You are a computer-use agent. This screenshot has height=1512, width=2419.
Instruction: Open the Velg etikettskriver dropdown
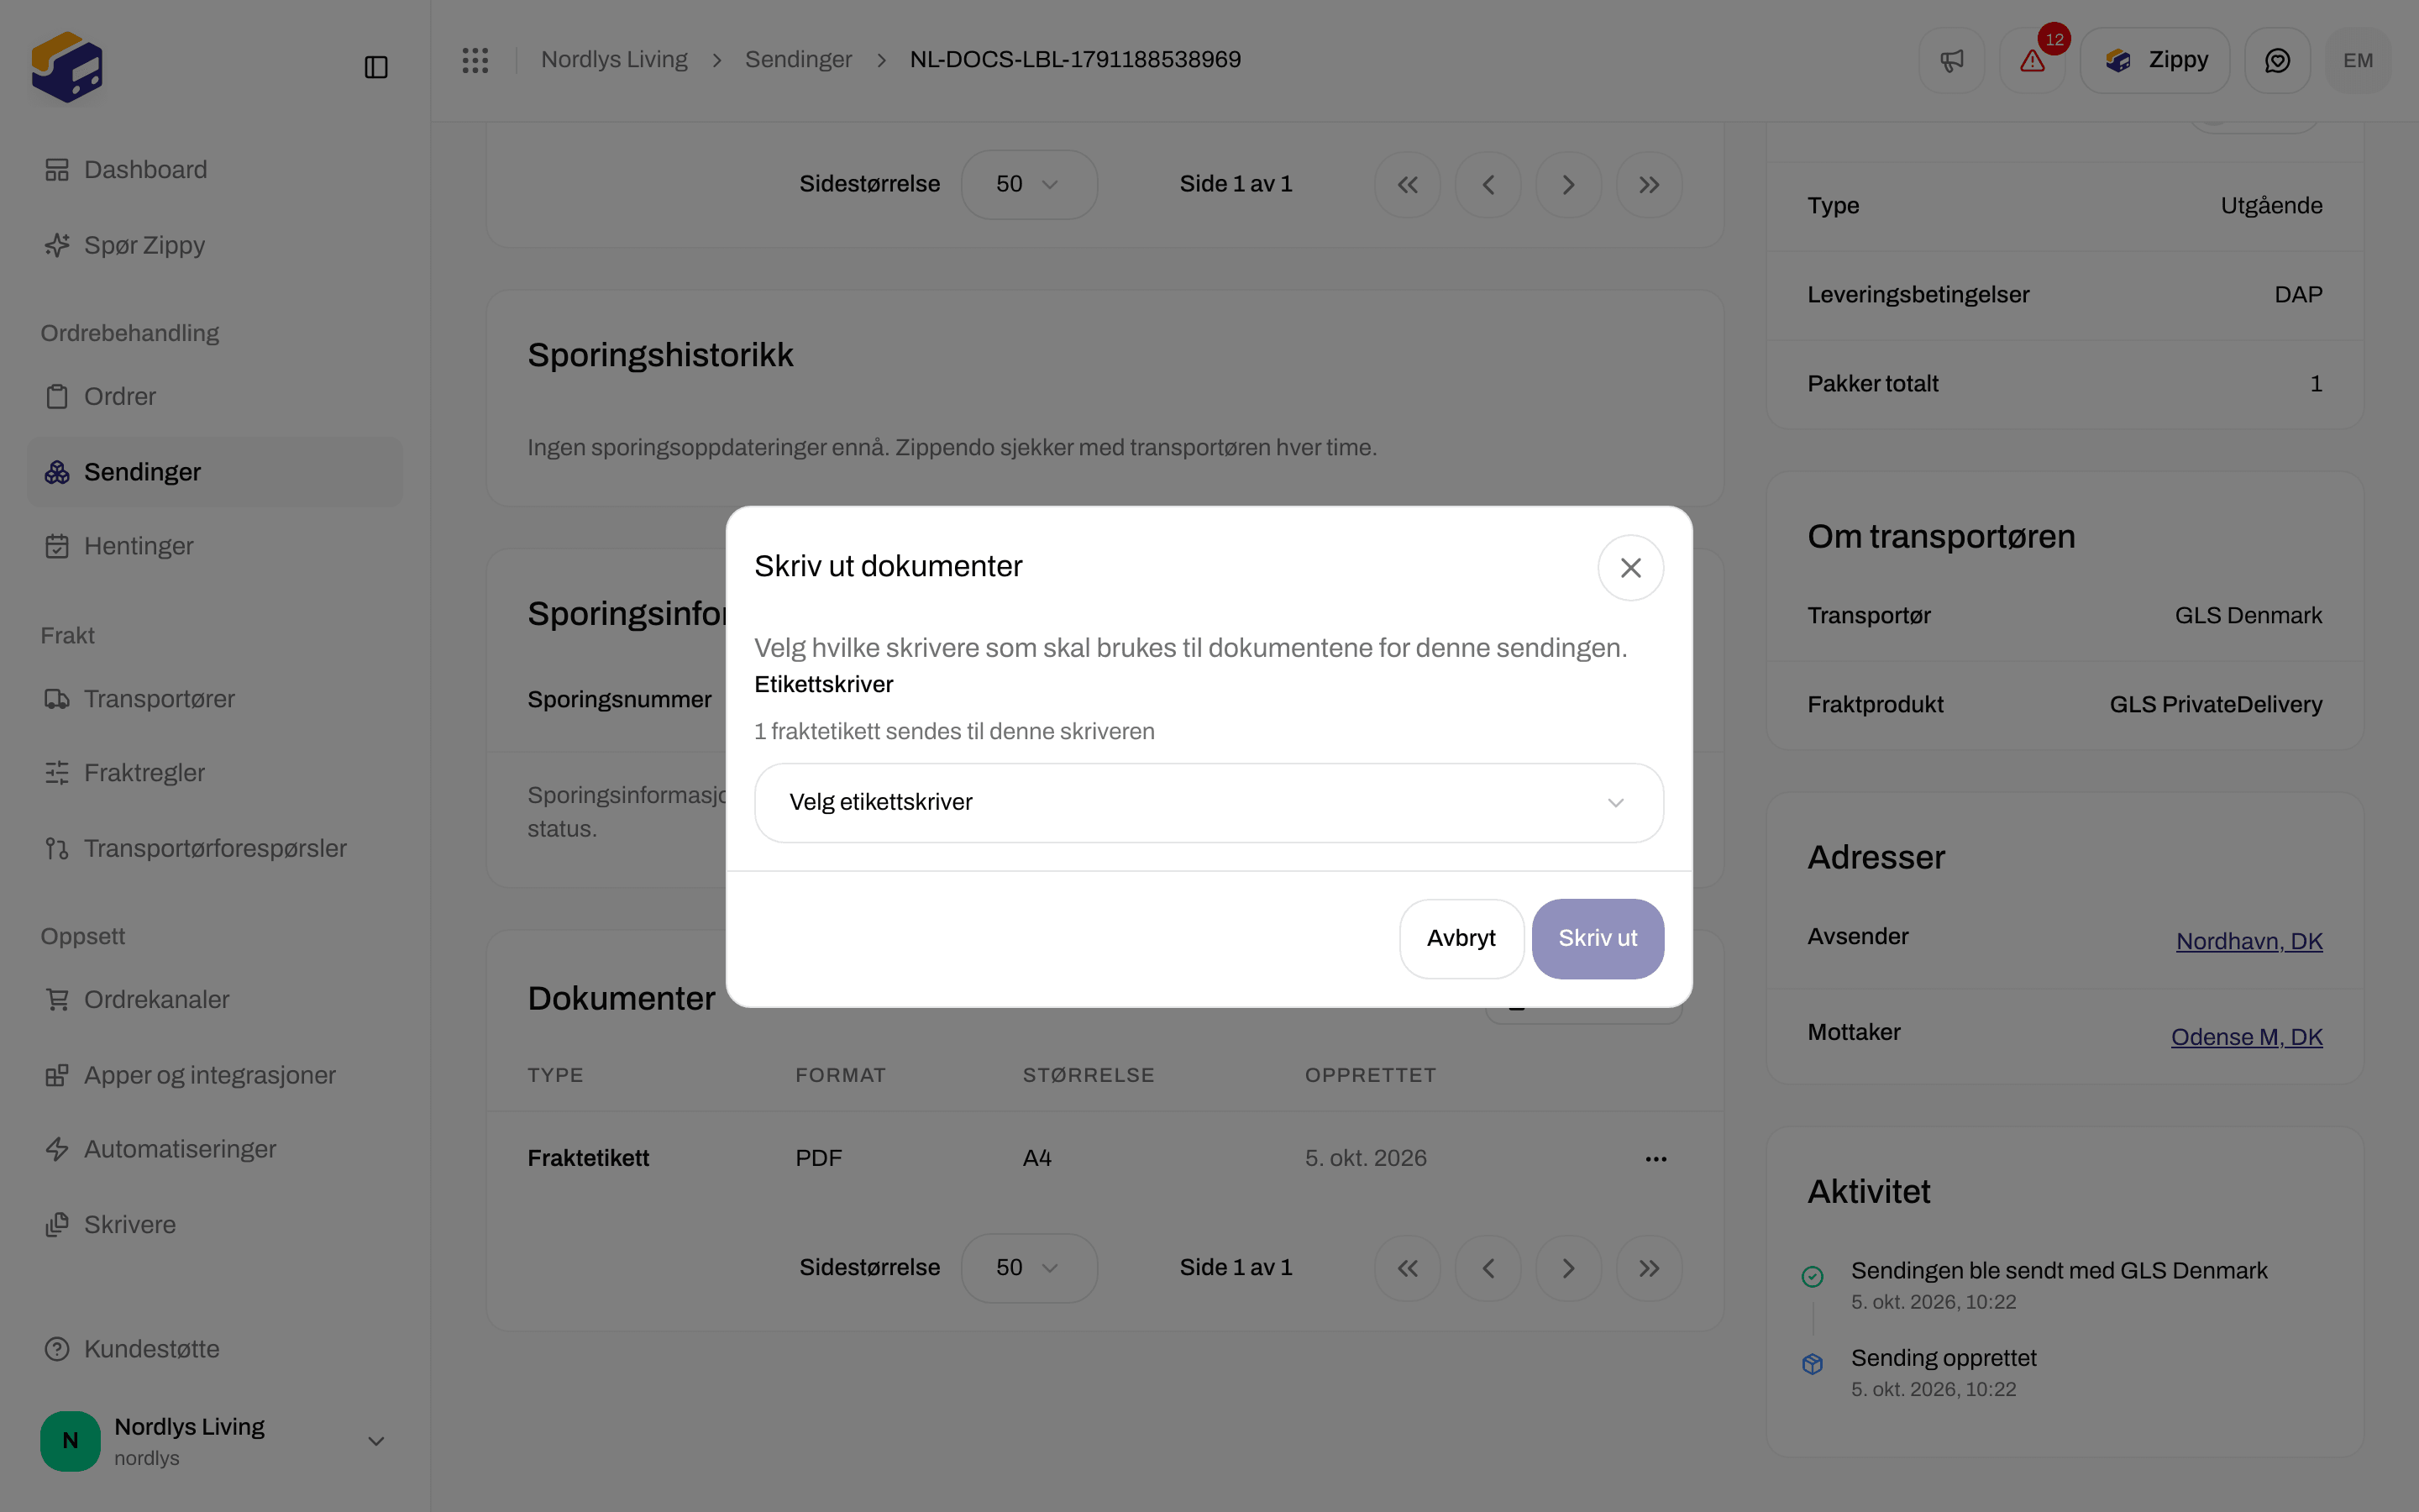(x=1209, y=802)
